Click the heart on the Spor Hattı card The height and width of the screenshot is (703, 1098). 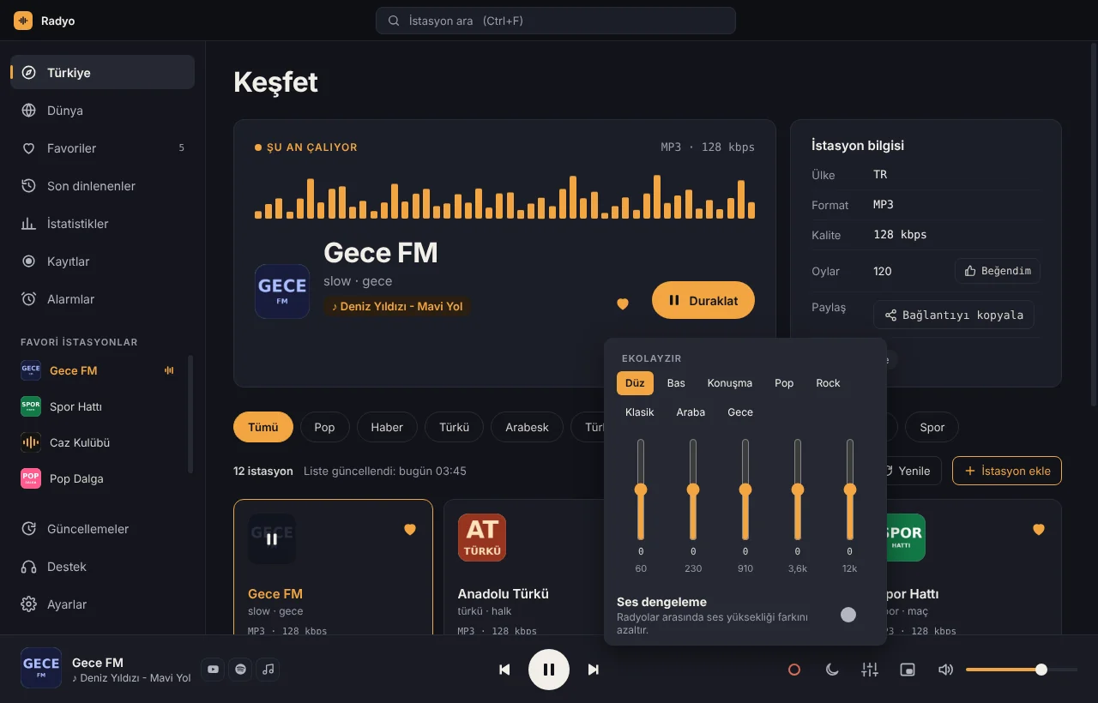1039,530
